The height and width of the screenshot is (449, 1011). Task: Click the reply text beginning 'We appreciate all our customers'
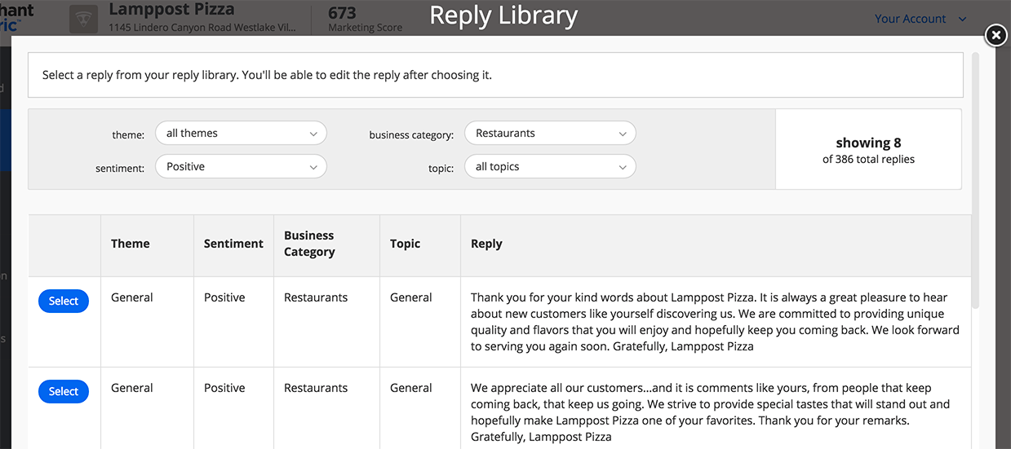click(x=710, y=412)
